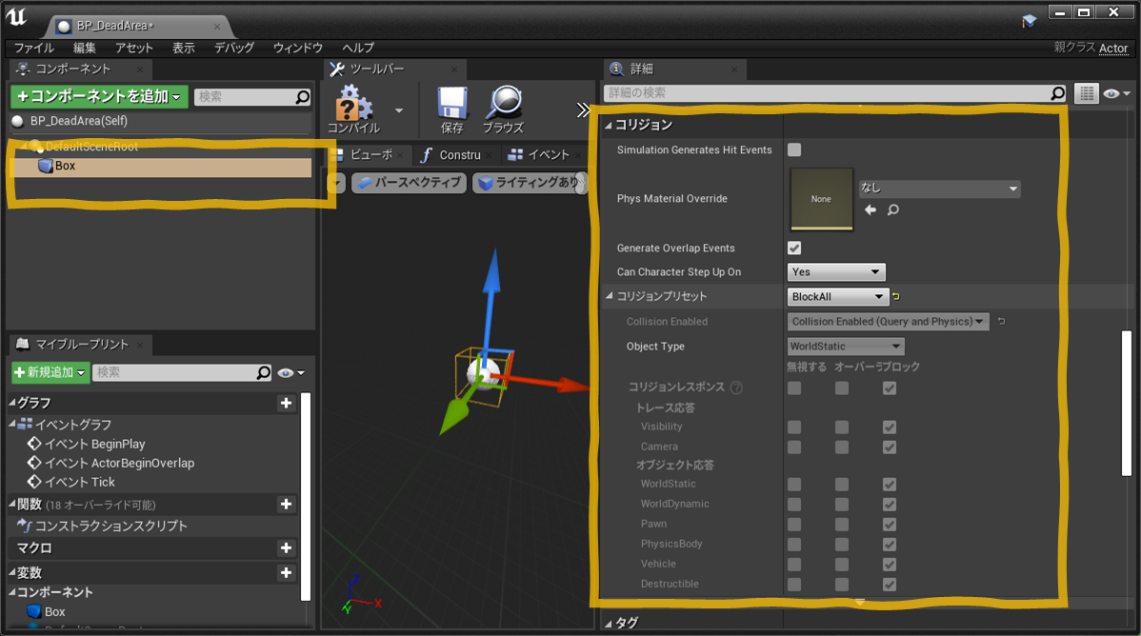Select Event BeginPlay in the graph list

[x=86, y=444]
